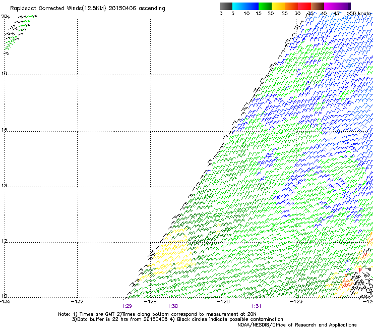
Task: Click the purple 45-50 knots legend color
Action: pyautogui.click(x=344, y=6)
